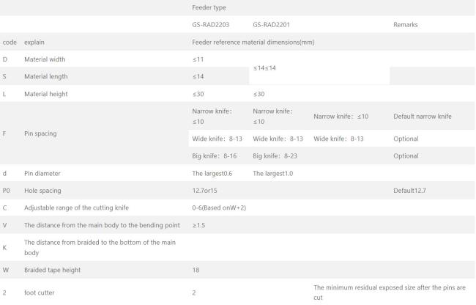This screenshot has width=476, height=305.
Task: Click the Material height row label
Action: 46,94
